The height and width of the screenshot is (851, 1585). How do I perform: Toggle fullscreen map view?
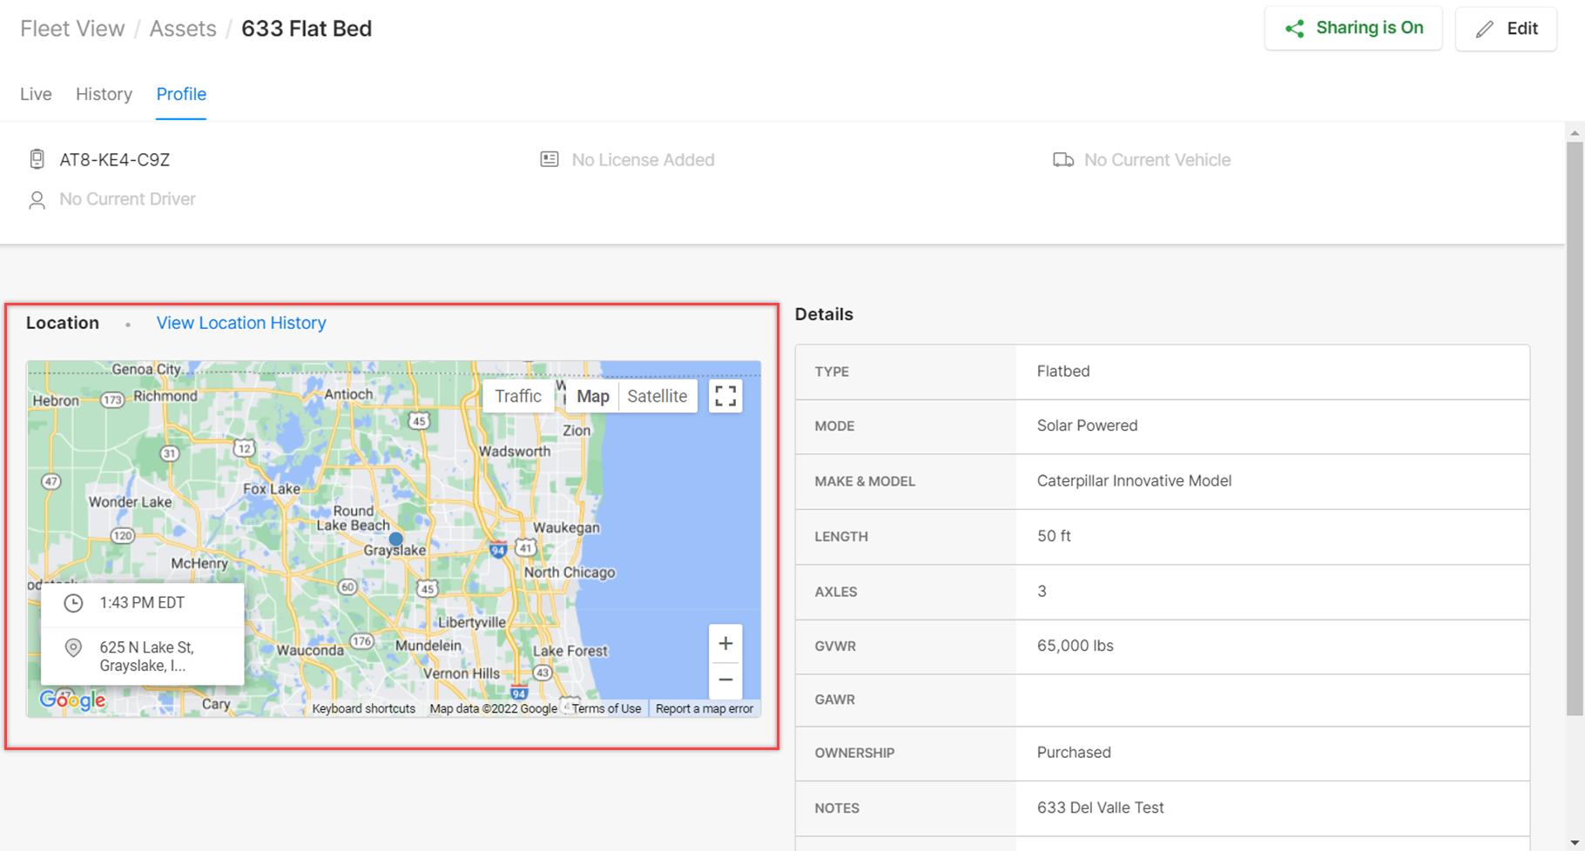(x=725, y=396)
